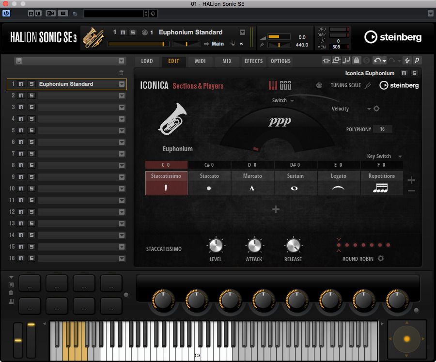Select the Marcato articulation
Image resolution: width=436 pixels, height=362 pixels.
[252, 183]
